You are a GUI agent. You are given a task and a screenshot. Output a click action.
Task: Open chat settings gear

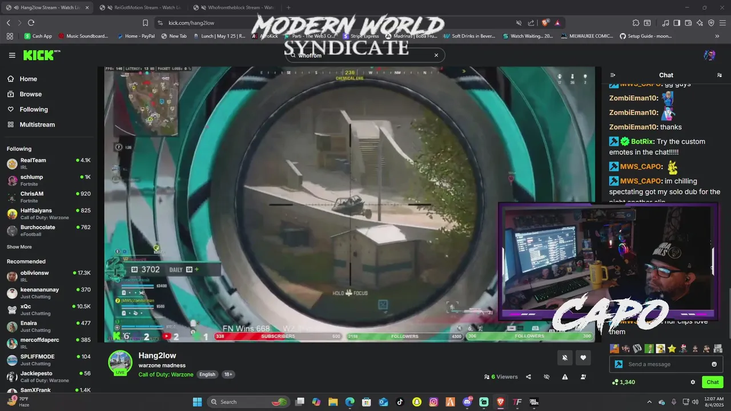coord(693,382)
